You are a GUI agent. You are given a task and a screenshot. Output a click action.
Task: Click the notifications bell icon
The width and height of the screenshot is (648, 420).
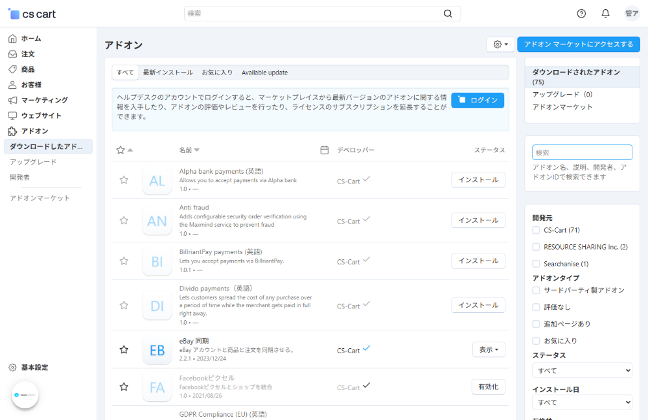click(605, 13)
